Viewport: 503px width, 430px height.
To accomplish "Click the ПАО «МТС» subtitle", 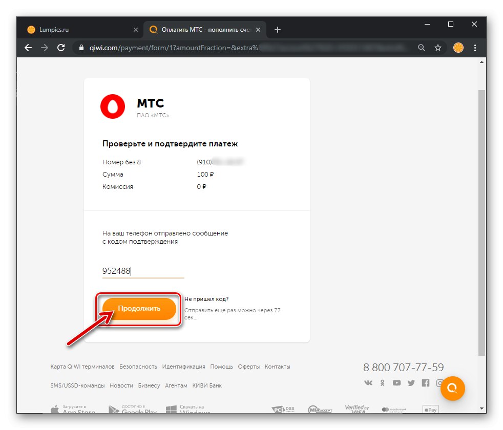I will [x=153, y=115].
